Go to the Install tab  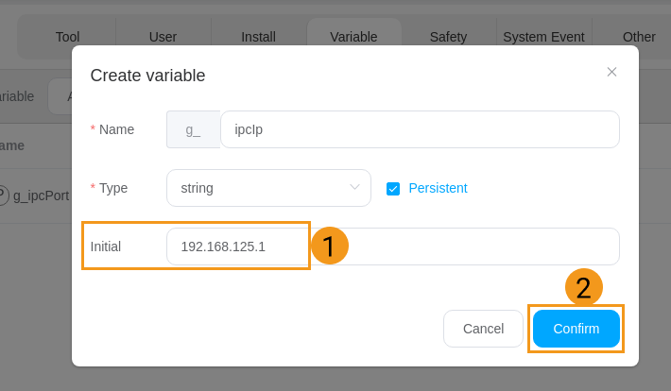point(258,37)
